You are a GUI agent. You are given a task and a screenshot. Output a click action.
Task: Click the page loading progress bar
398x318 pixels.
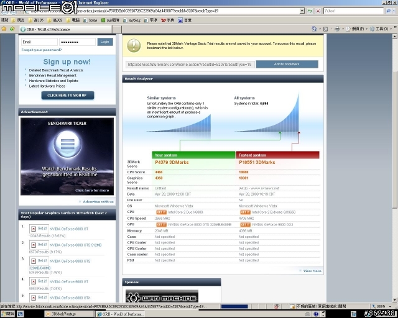pyautogui.click(x=234, y=306)
